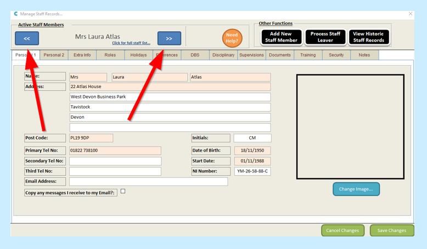Open the Documents tab
This screenshot has height=249, width=427.
(280, 55)
